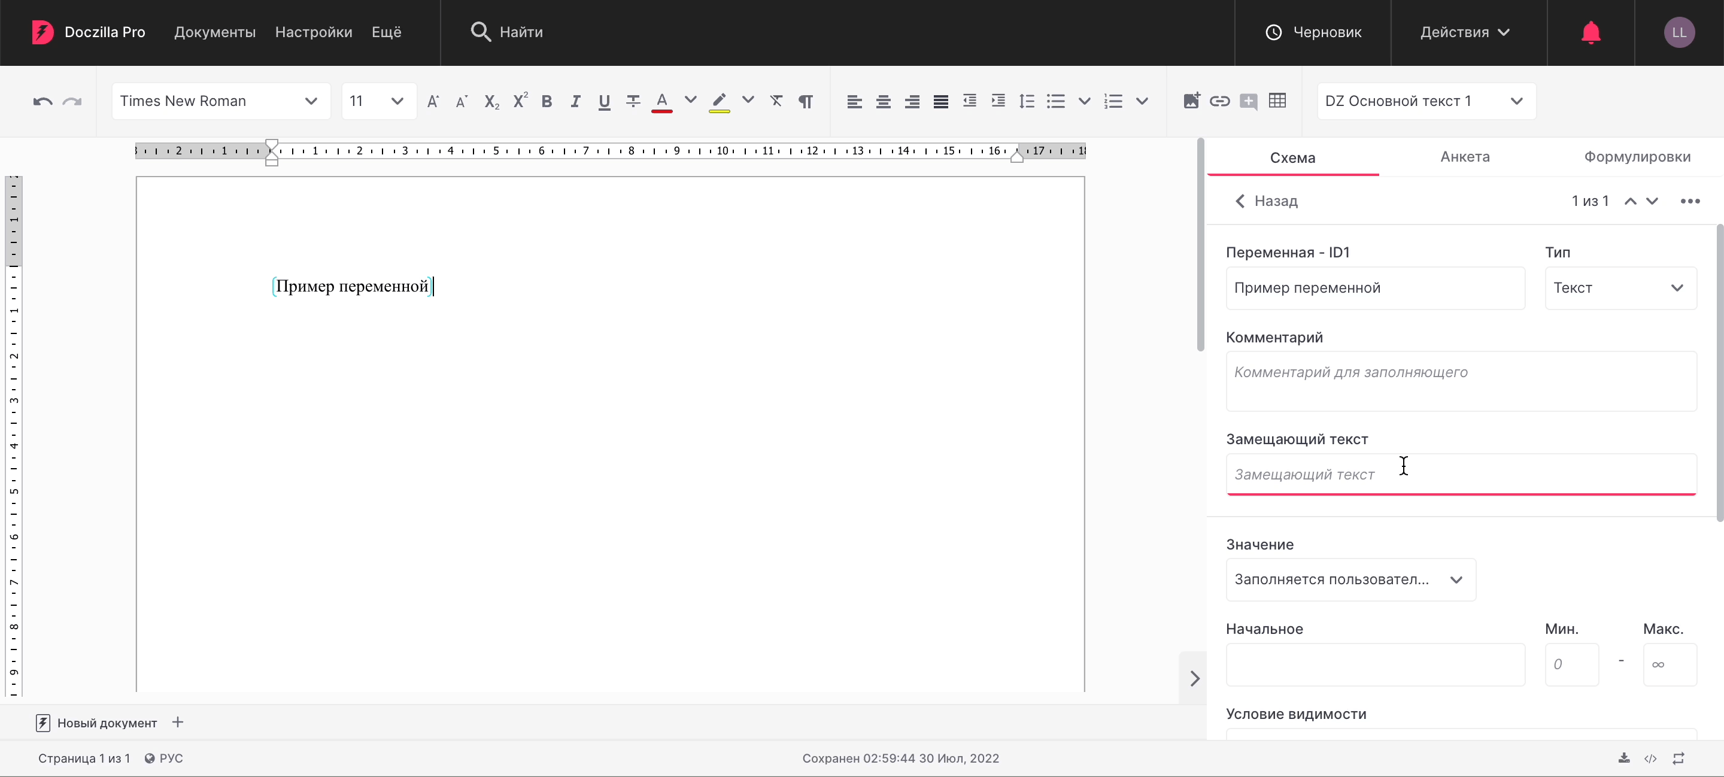Screen dimensions: 1724x777
Task: Decrease paragraph indent
Action: (970, 101)
